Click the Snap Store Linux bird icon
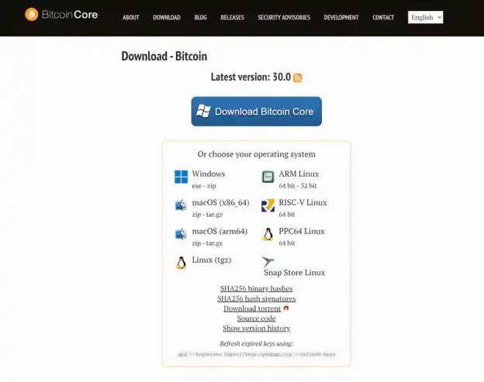 pyautogui.click(x=268, y=262)
